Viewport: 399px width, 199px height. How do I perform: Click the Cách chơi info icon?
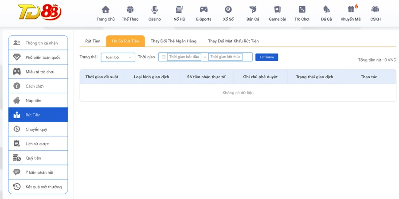click(x=17, y=86)
